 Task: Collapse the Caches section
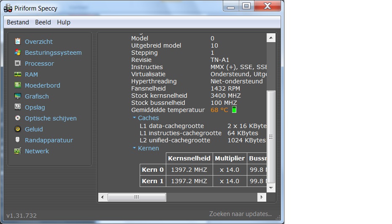(x=134, y=117)
